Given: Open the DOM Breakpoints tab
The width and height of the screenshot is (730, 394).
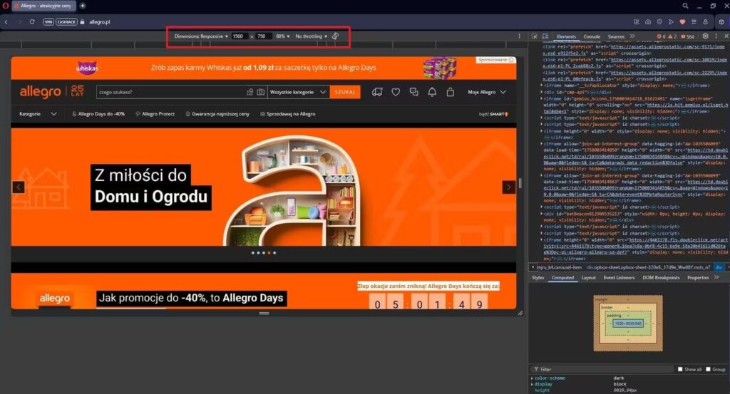Looking at the screenshot, I should pyautogui.click(x=661, y=277).
